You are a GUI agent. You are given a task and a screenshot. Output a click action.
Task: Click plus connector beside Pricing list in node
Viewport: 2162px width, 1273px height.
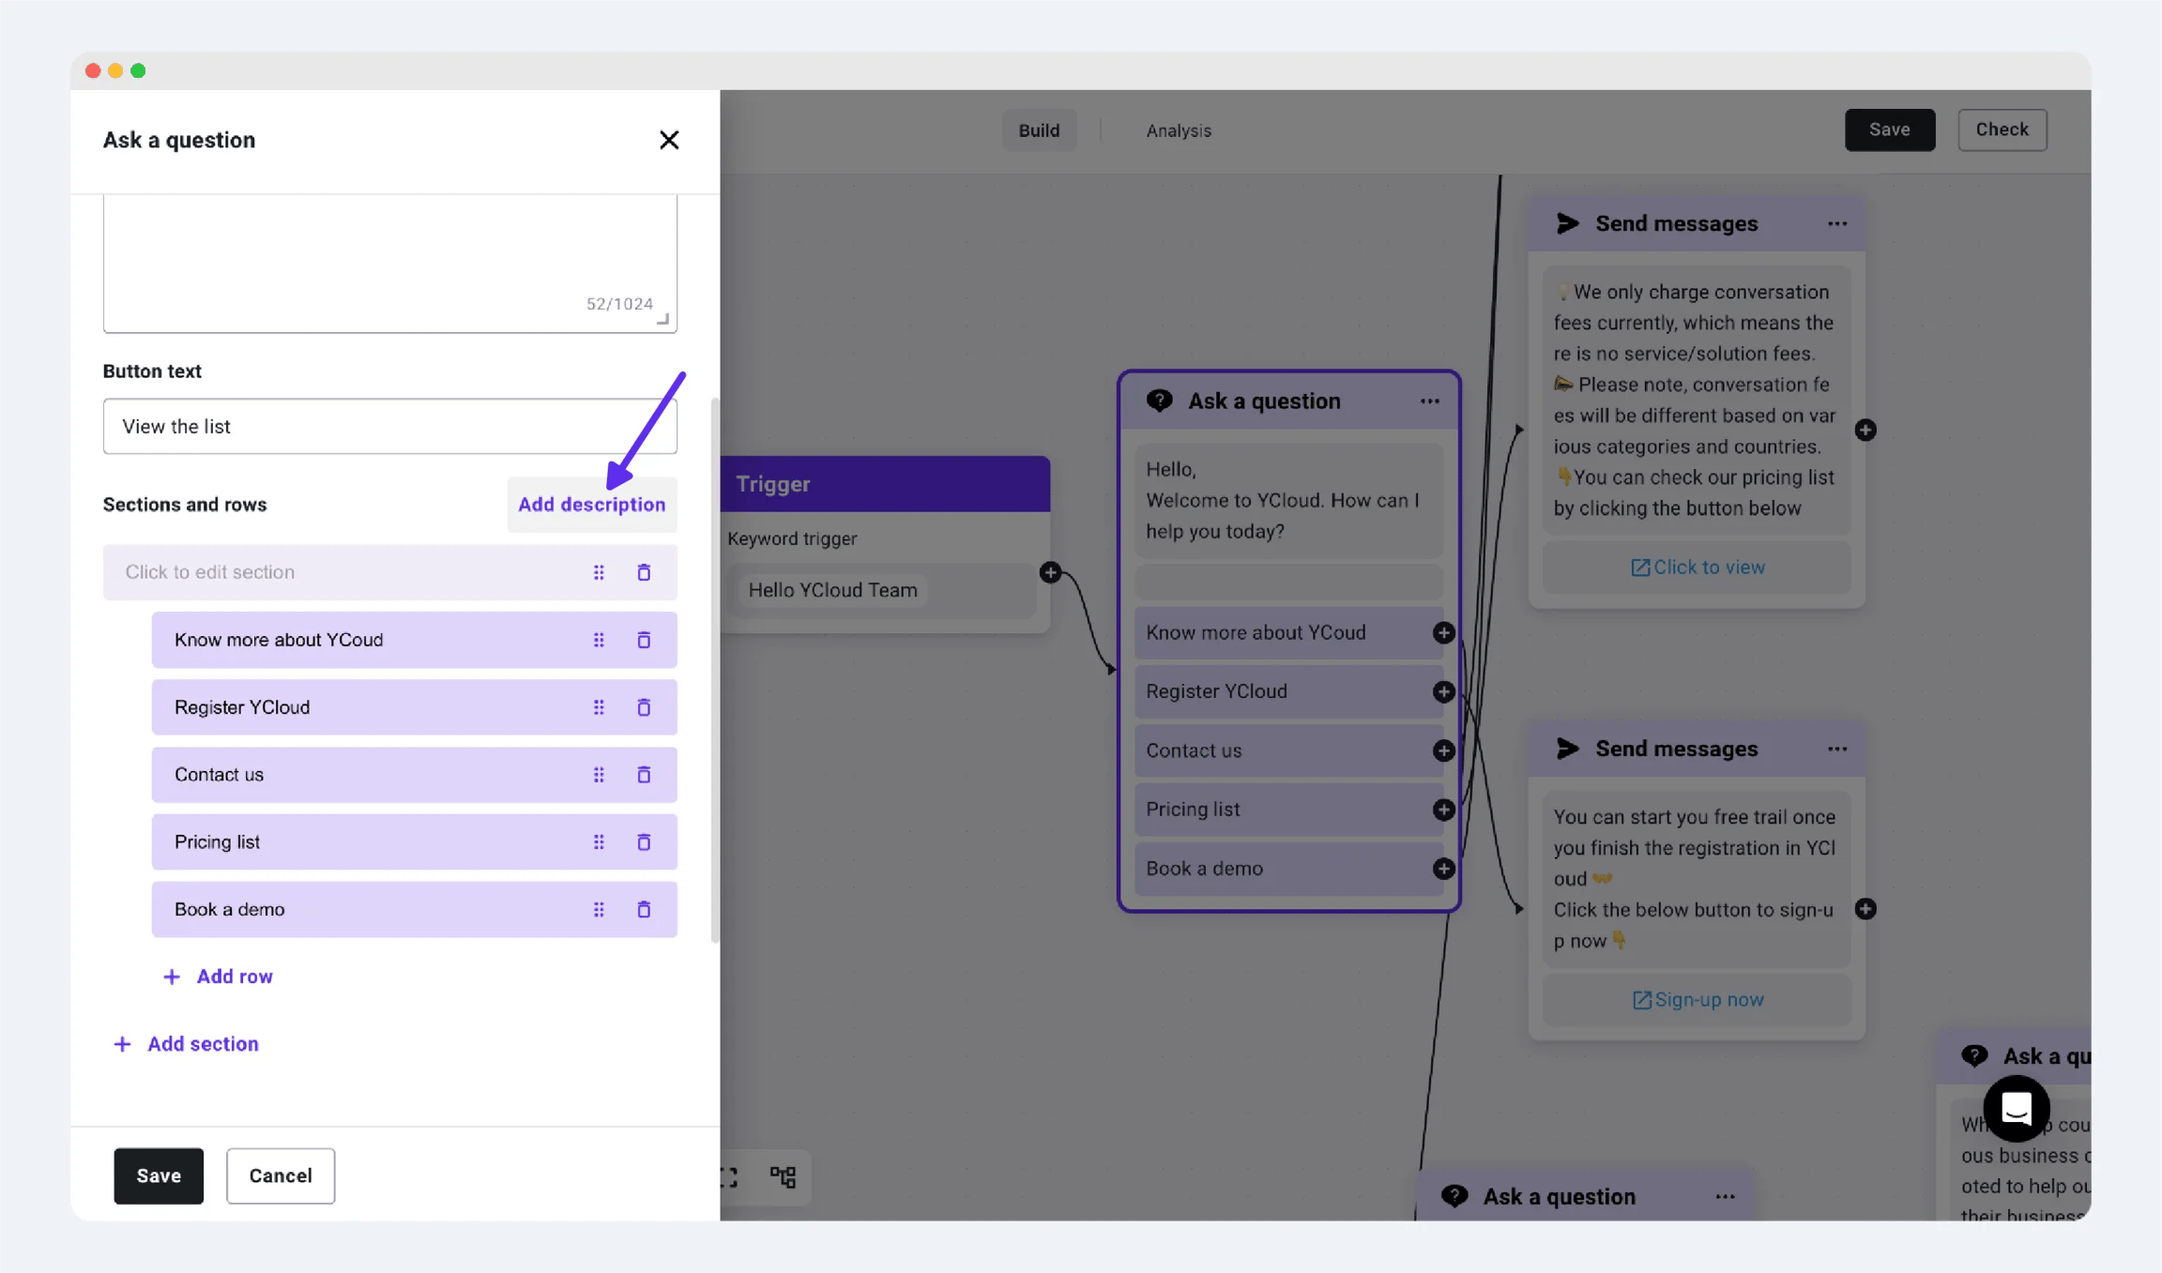click(1443, 810)
